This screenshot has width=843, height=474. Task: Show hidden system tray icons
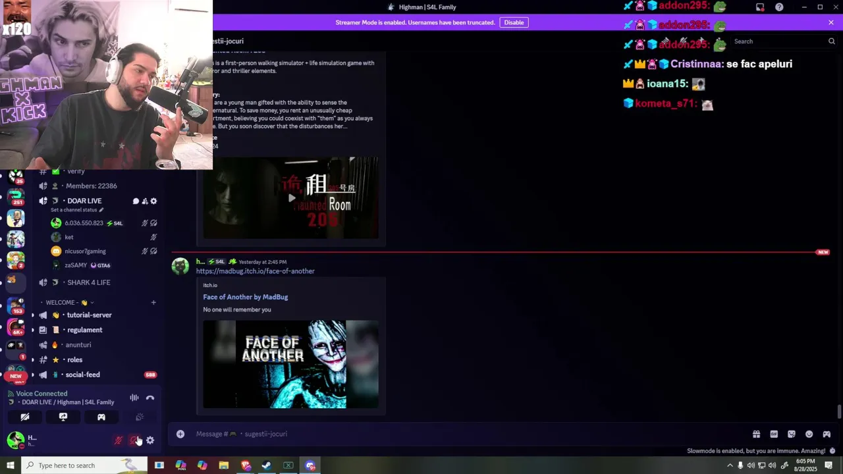coord(730,465)
